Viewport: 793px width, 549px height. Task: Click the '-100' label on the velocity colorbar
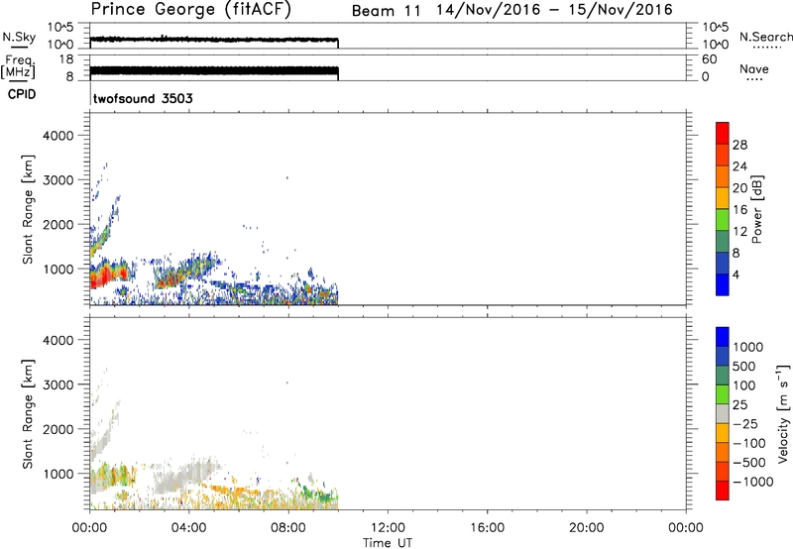coord(749,443)
